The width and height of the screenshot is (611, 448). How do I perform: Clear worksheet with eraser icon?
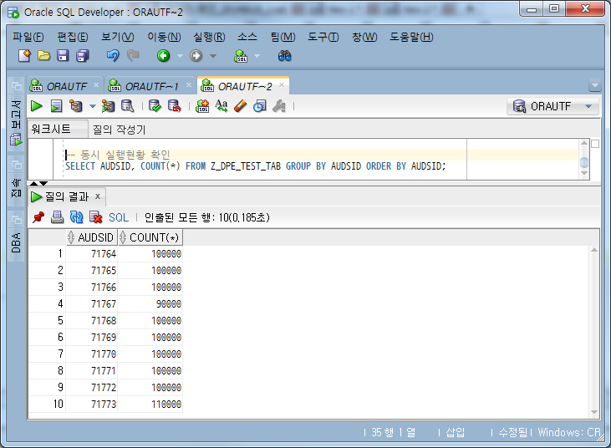click(x=241, y=106)
